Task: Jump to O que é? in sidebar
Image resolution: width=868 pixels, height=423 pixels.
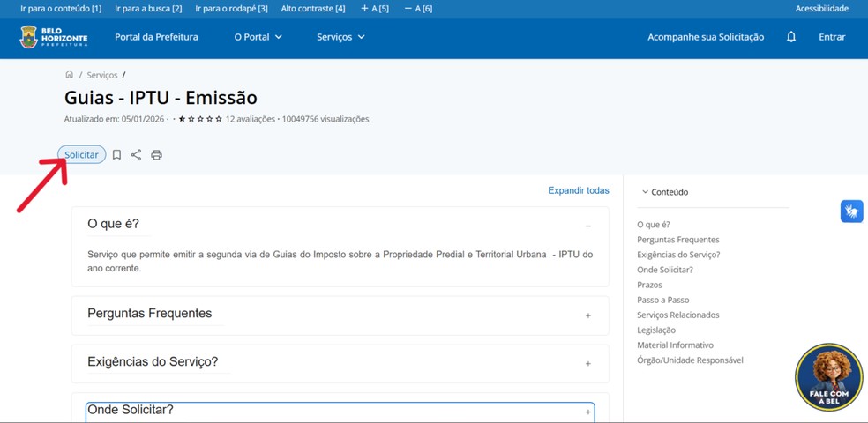Action: [x=654, y=225]
